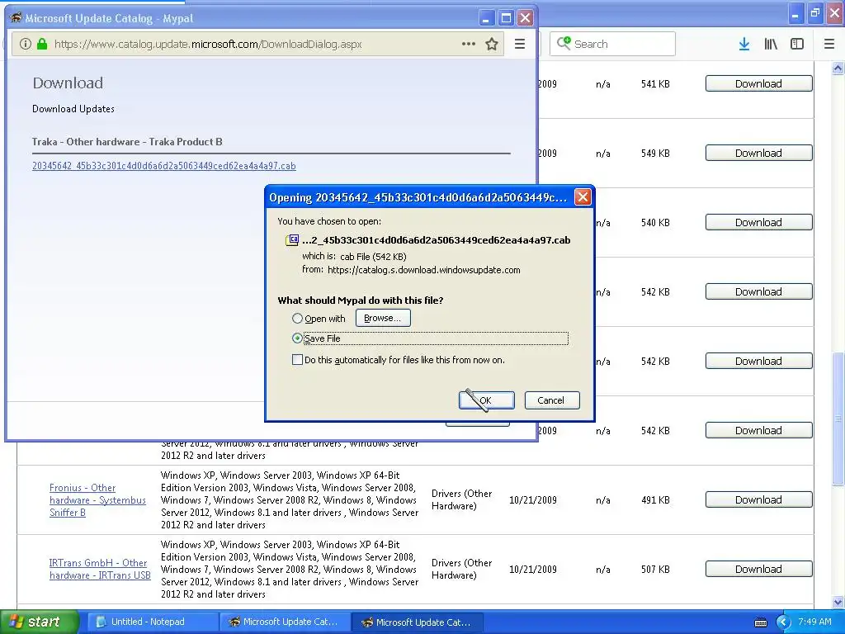Open the Library icon in main toolbar
Image resolution: width=845 pixels, height=634 pixels.
coord(771,45)
